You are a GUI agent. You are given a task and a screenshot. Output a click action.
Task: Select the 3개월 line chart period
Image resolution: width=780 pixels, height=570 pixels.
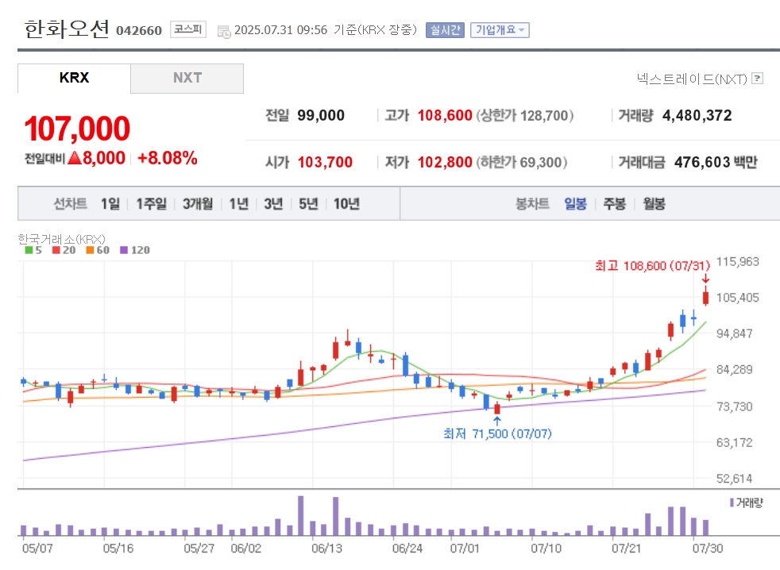pos(198,203)
